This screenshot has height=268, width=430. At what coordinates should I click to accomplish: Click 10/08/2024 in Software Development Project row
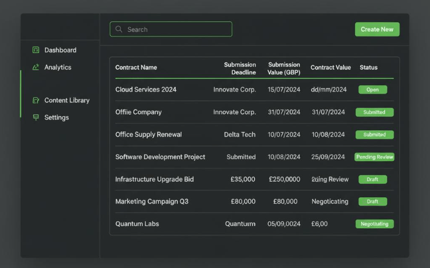(x=284, y=157)
